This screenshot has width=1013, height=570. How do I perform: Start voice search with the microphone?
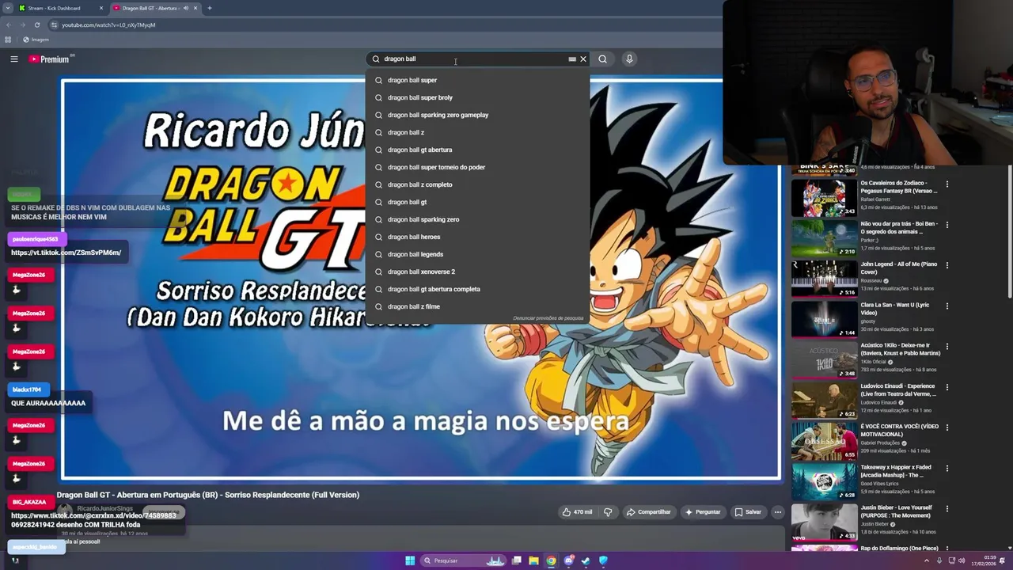tap(629, 59)
